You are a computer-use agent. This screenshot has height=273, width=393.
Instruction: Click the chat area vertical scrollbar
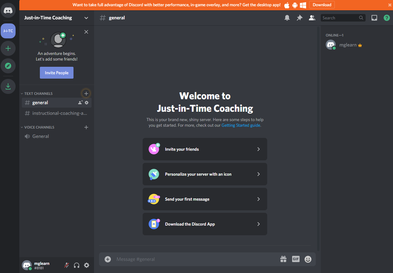point(318,139)
